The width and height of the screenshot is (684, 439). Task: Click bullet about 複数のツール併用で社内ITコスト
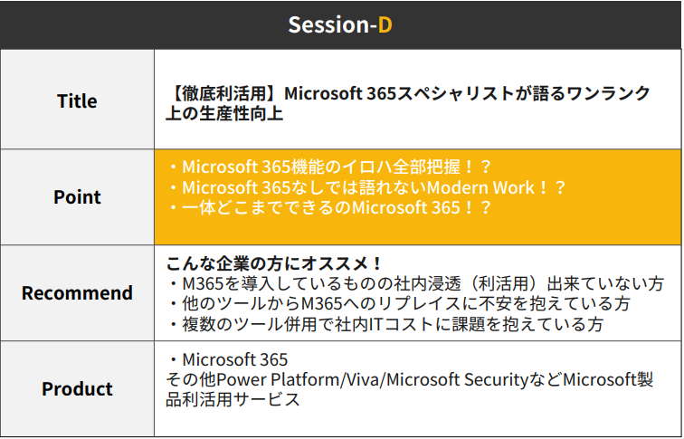point(385,324)
